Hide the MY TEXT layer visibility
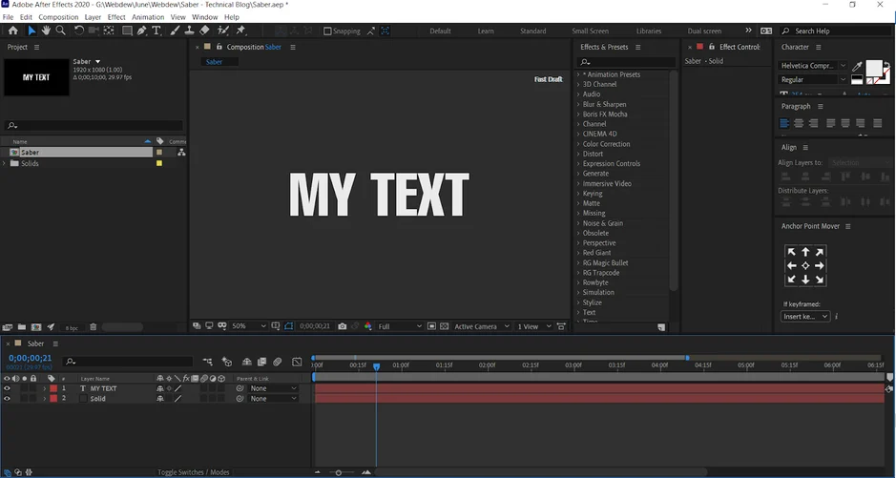Image resolution: width=896 pixels, height=478 pixels. (x=7, y=388)
